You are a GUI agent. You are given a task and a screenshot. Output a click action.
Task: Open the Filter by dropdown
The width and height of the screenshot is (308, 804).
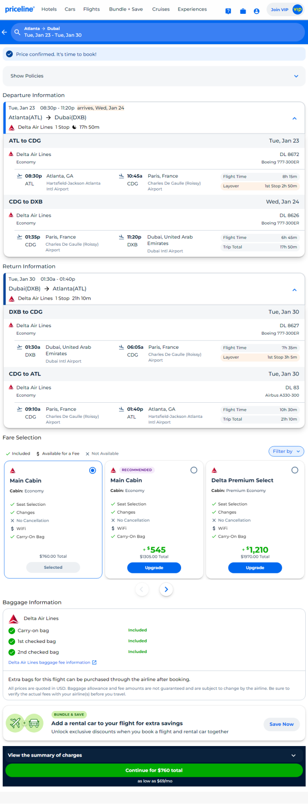286,451
